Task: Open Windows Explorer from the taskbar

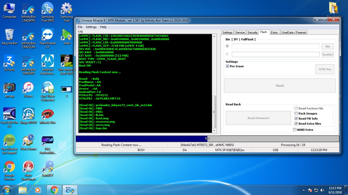Action: pyautogui.click(x=22, y=190)
